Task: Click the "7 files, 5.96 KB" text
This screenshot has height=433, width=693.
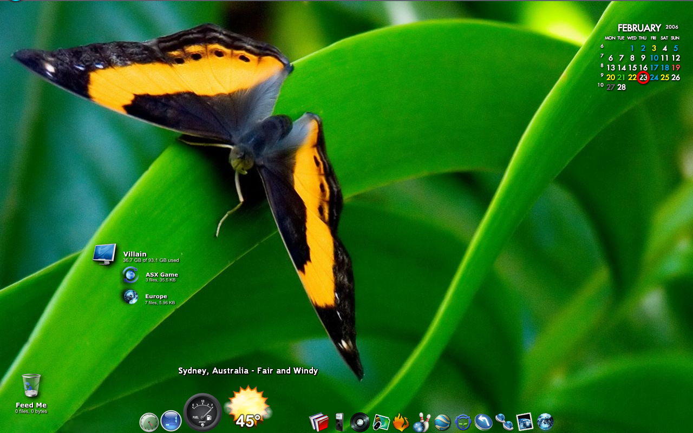Action: tap(160, 303)
